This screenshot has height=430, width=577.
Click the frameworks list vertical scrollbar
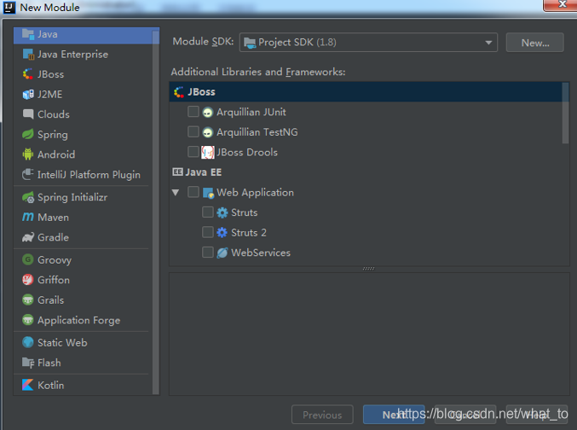(x=566, y=113)
